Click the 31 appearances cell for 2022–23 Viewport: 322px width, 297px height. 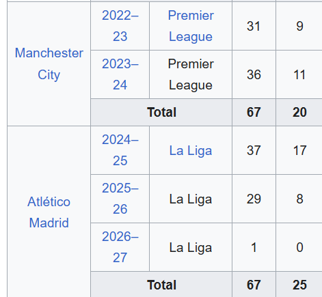click(254, 26)
